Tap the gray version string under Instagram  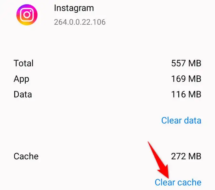pyautogui.click(x=80, y=22)
